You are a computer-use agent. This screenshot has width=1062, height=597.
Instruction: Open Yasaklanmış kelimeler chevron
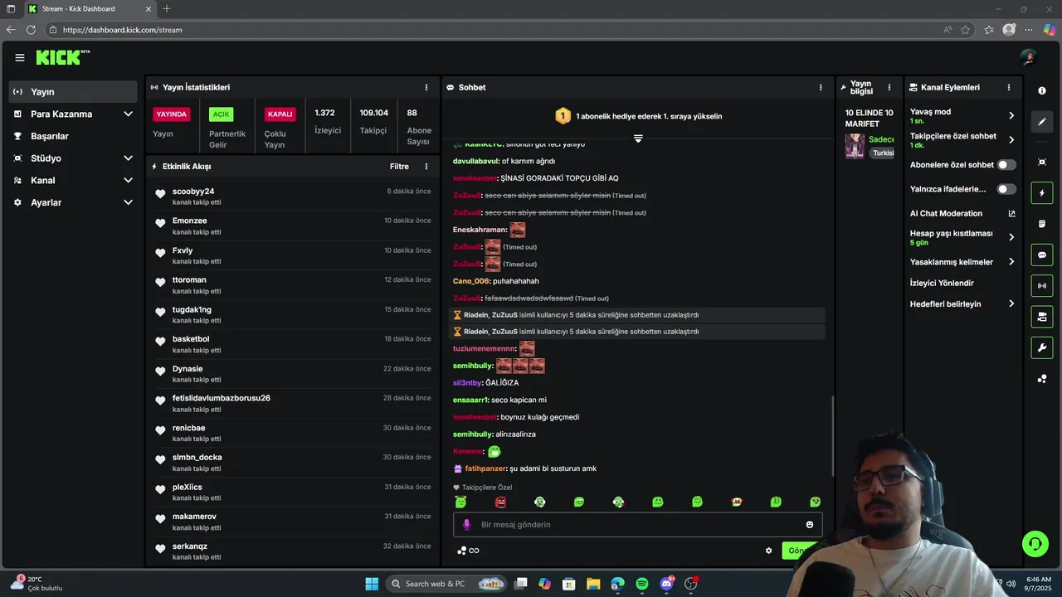(1011, 262)
